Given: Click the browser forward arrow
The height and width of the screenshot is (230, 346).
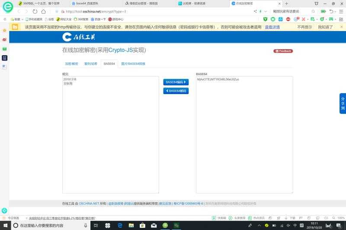Looking at the screenshot, I should click(x=26, y=12).
